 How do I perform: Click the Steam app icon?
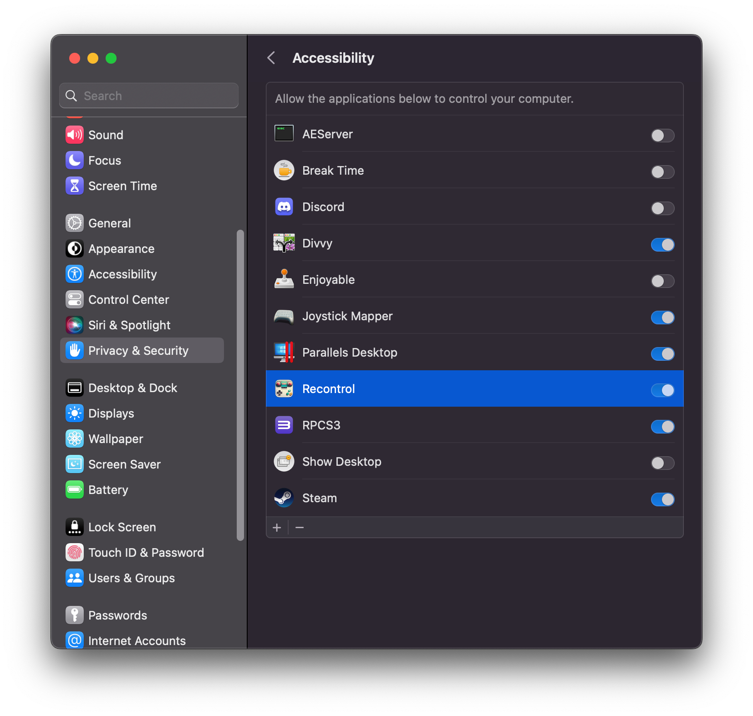coord(284,498)
